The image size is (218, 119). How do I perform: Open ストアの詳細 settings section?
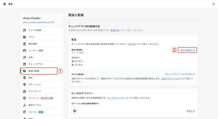(x=42, y=30)
